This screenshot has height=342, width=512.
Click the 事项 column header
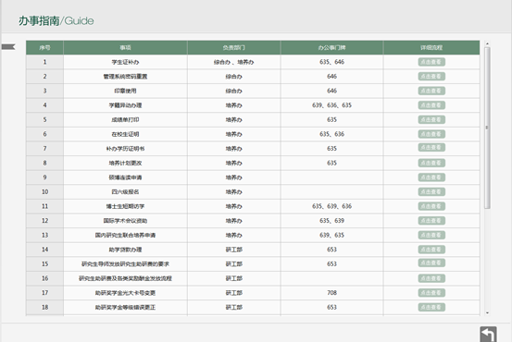(125, 47)
